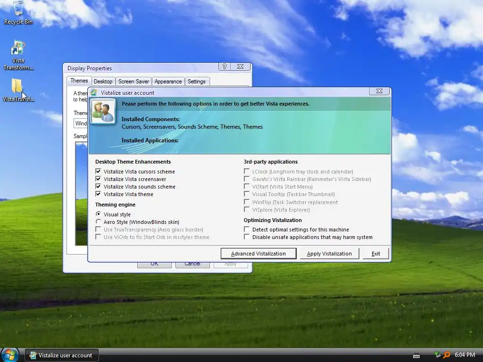This screenshot has height=362, width=483.
Task: Uncheck Vistalize Vista sounds scheme
Action: coord(98,186)
